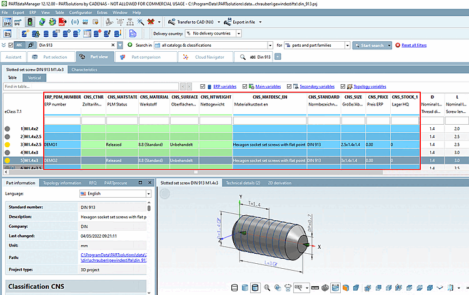Click the magic wand toolbar icon

[140, 22]
